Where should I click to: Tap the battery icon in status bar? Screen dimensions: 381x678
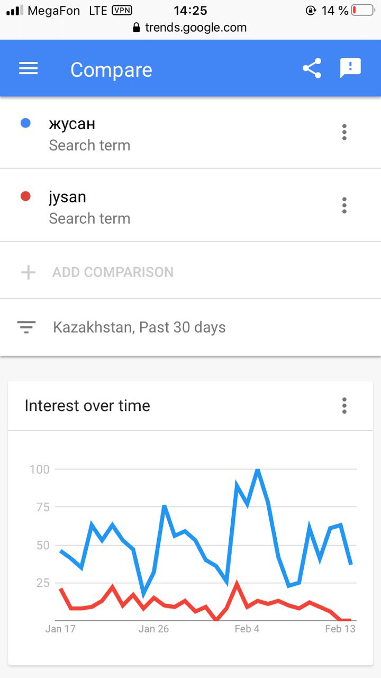pos(363,10)
